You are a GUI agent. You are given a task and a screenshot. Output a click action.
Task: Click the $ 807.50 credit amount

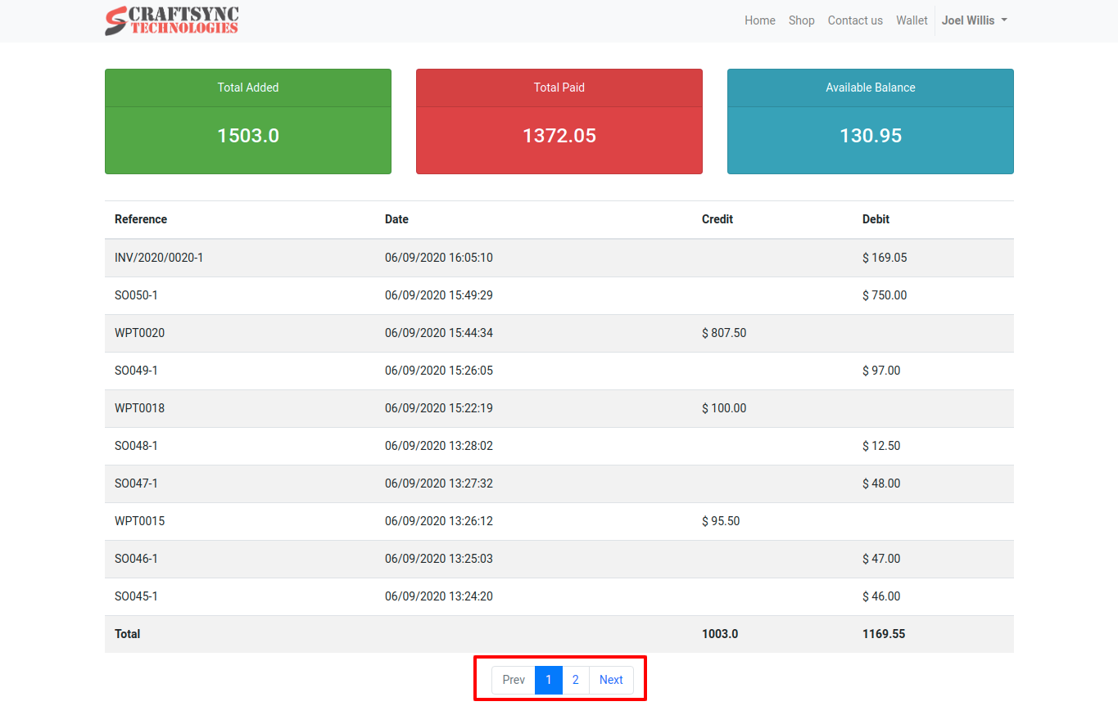724,333
